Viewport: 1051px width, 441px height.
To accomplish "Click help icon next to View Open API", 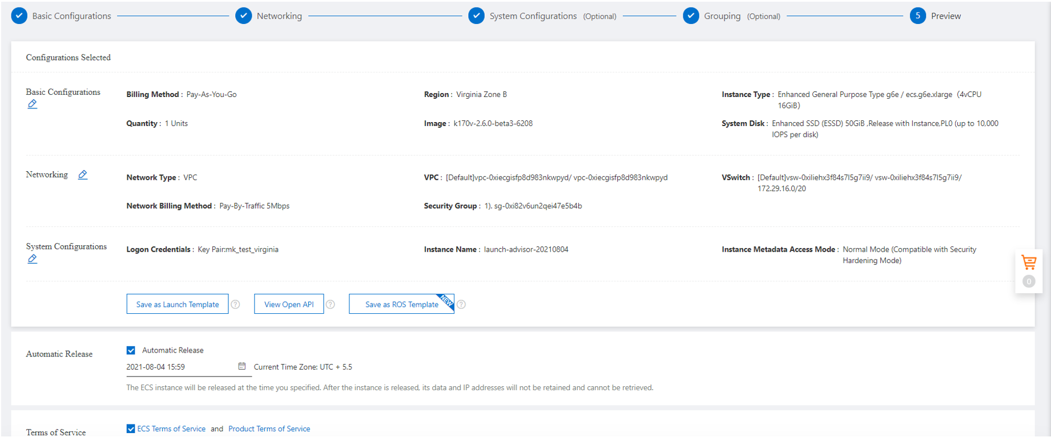I will click(330, 305).
